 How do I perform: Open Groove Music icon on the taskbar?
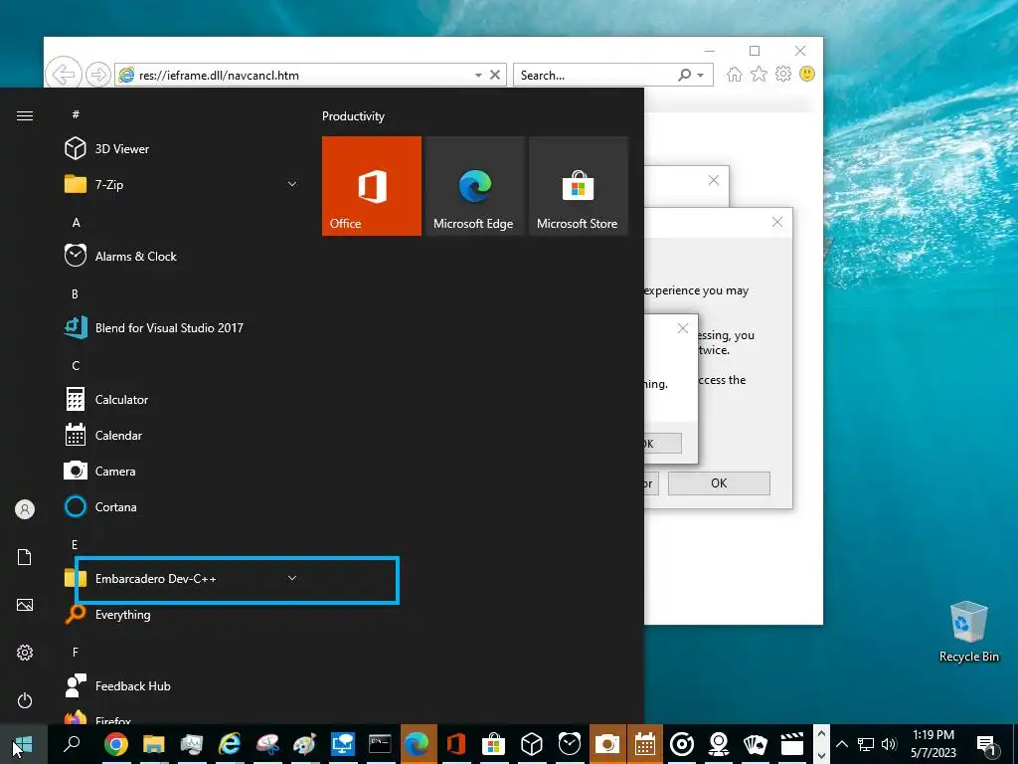click(x=681, y=744)
